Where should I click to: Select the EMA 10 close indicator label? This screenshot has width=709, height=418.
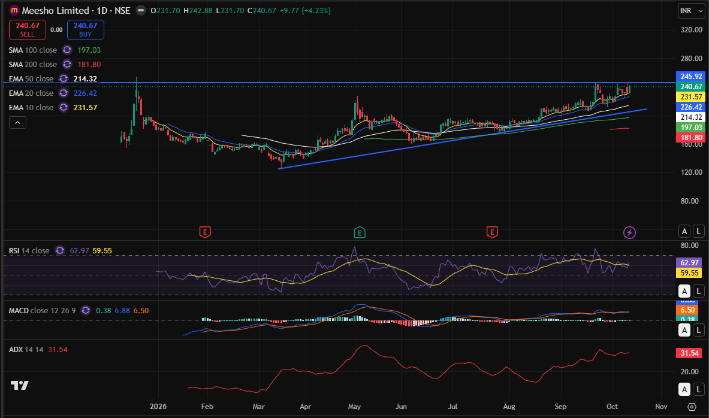tap(31, 108)
